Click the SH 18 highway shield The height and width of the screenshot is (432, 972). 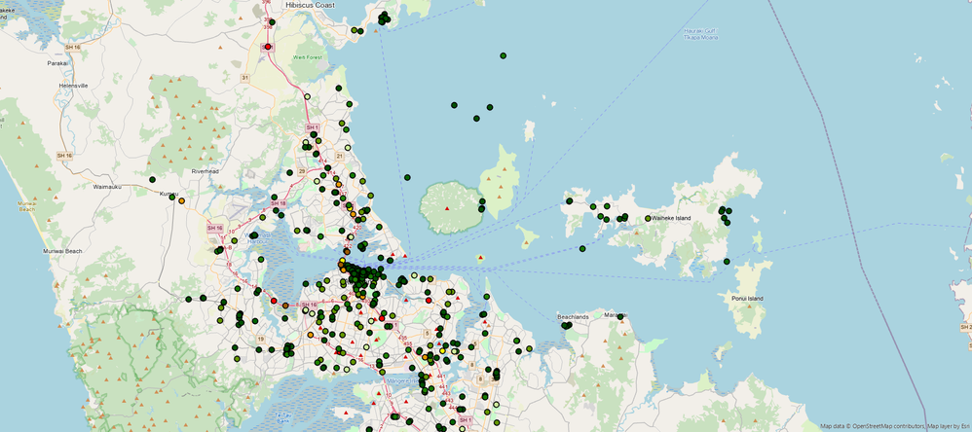point(278,203)
